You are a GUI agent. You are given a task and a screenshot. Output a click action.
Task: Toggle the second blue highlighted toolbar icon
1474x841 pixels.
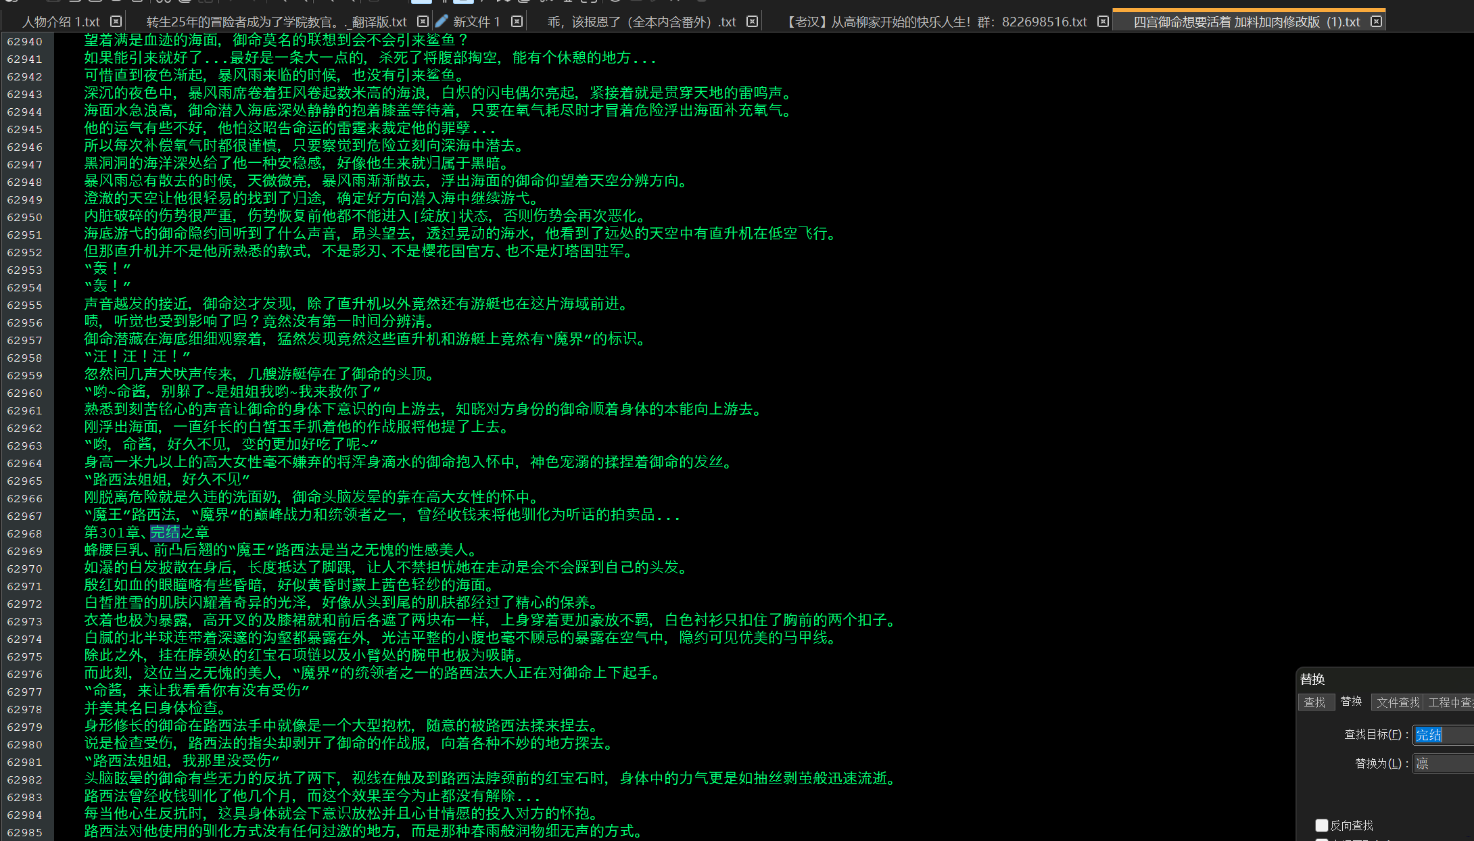point(463,3)
